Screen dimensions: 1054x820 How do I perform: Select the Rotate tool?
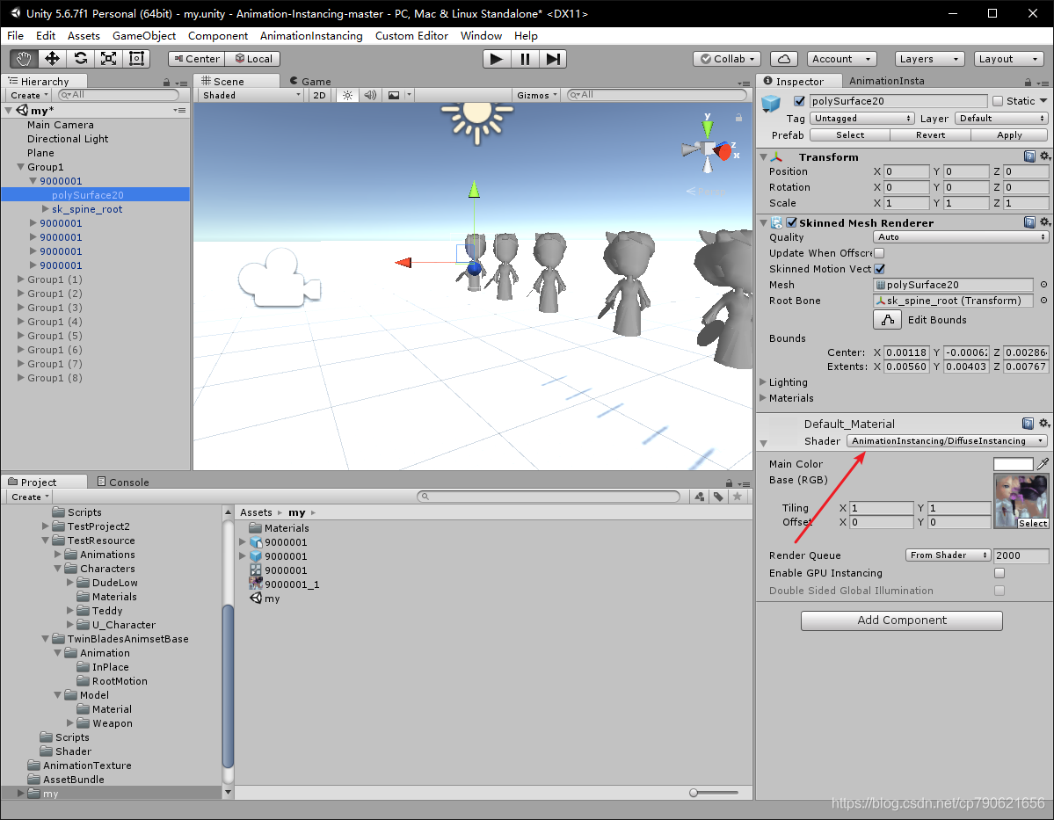click(80, 58)
